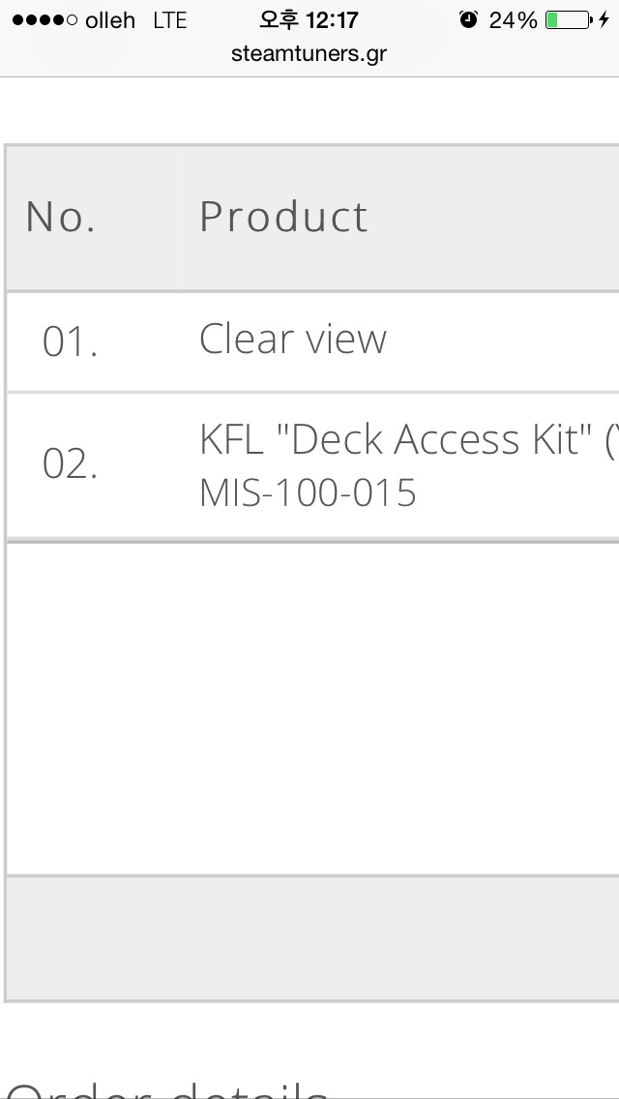Image resolution: width=619 pixels, height=1099 pixels.
Task: Tap the alarm clock icon in status bar
Action: (468, 19)
